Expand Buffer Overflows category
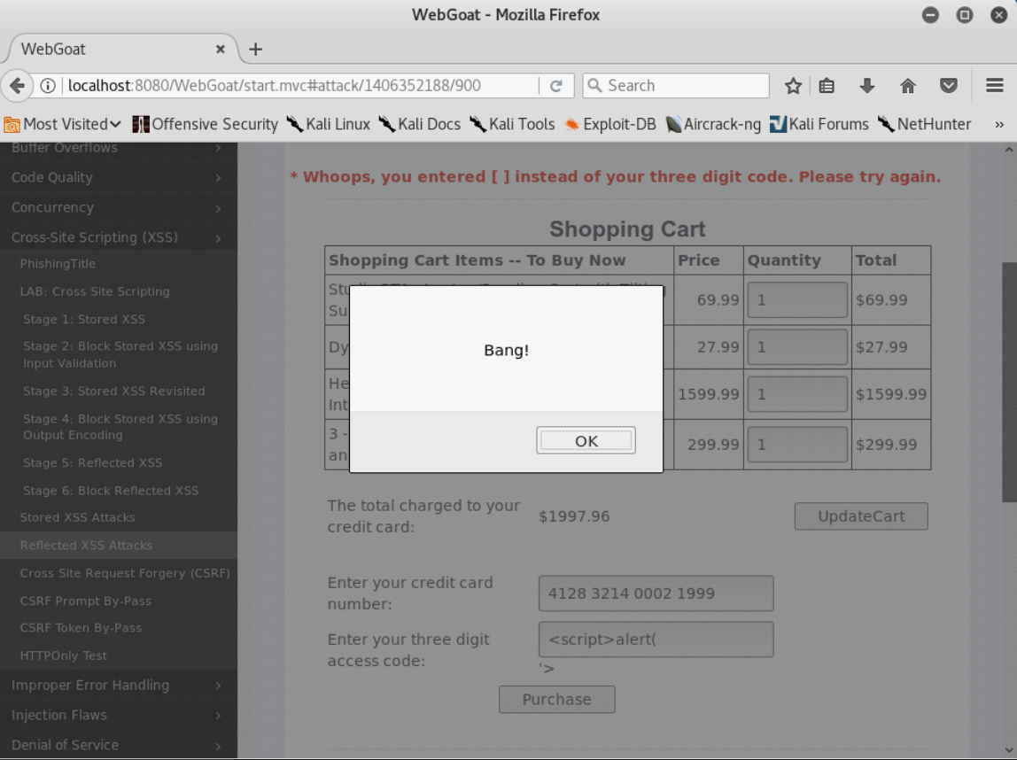 coord(118,149)
